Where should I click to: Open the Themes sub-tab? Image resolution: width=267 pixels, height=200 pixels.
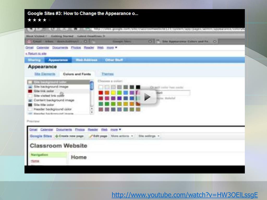[107, 74]
